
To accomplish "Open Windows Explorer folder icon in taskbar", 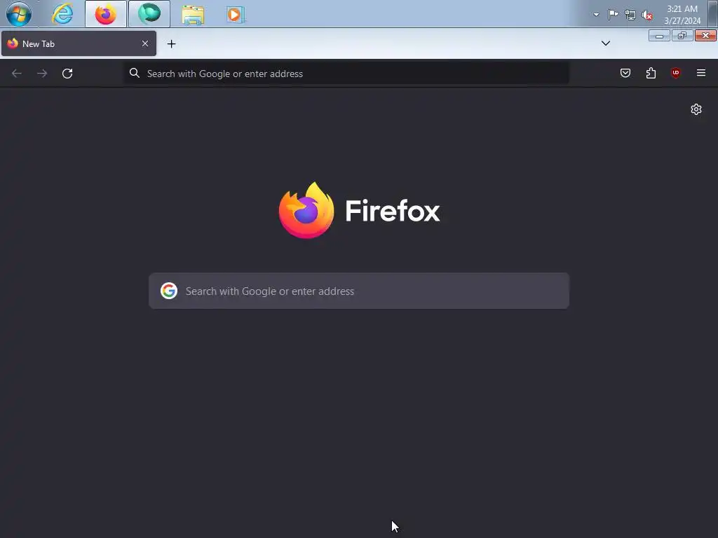I will point(193,15).
